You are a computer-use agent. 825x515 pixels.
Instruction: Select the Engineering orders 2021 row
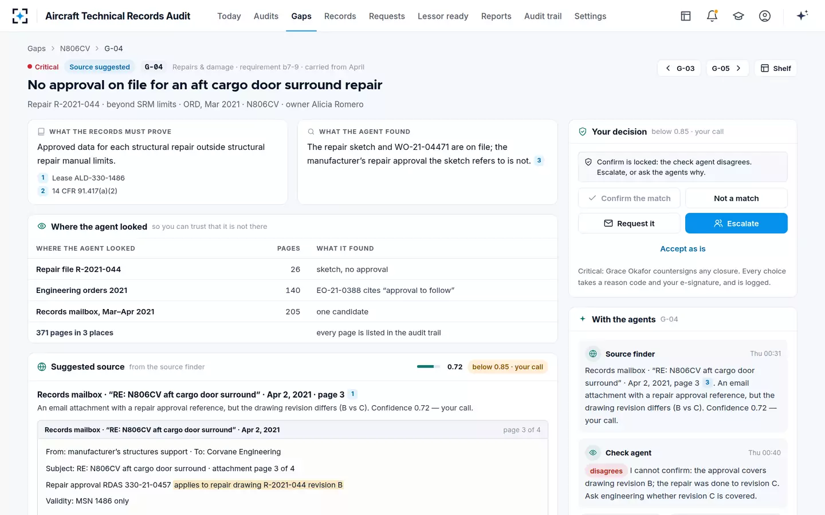pyautogui.click(x=293, y=290)
